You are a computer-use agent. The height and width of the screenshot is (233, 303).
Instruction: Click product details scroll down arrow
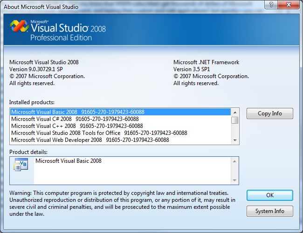click(234, 180)
